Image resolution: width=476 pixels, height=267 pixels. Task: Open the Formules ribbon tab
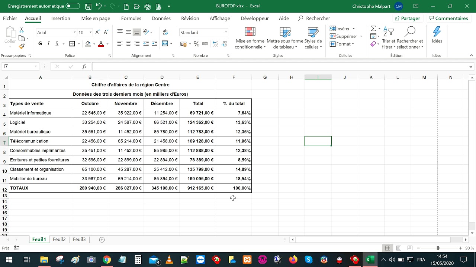point(131,18)
